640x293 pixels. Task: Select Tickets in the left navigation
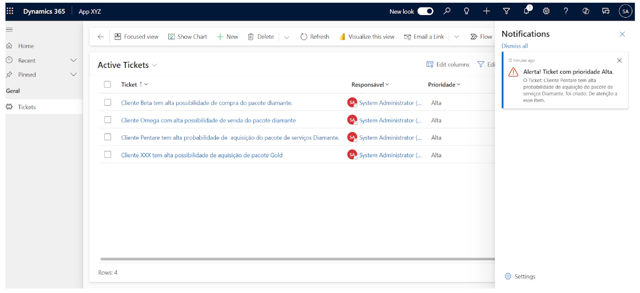(27, 107)
